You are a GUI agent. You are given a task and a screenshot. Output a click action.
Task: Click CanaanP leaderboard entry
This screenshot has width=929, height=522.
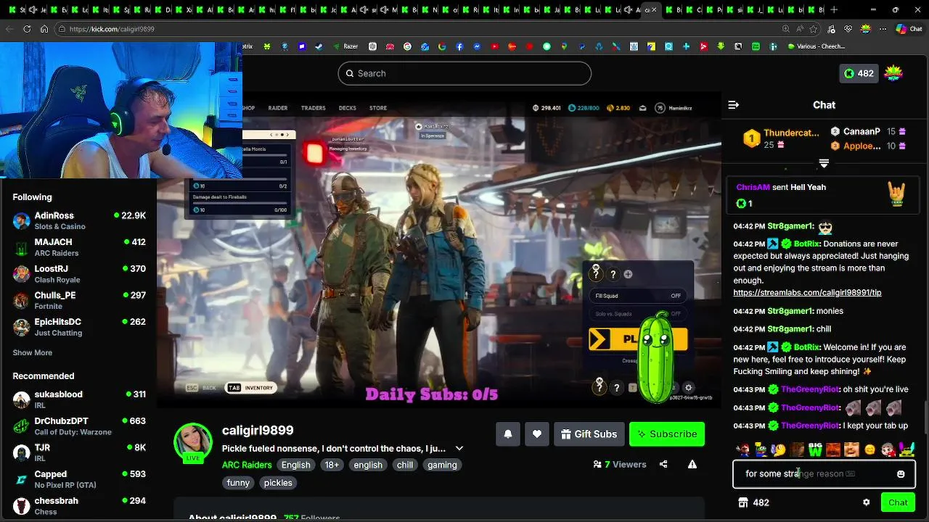(868, 132)
